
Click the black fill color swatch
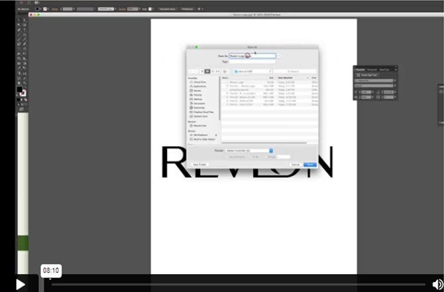(19, 90)
